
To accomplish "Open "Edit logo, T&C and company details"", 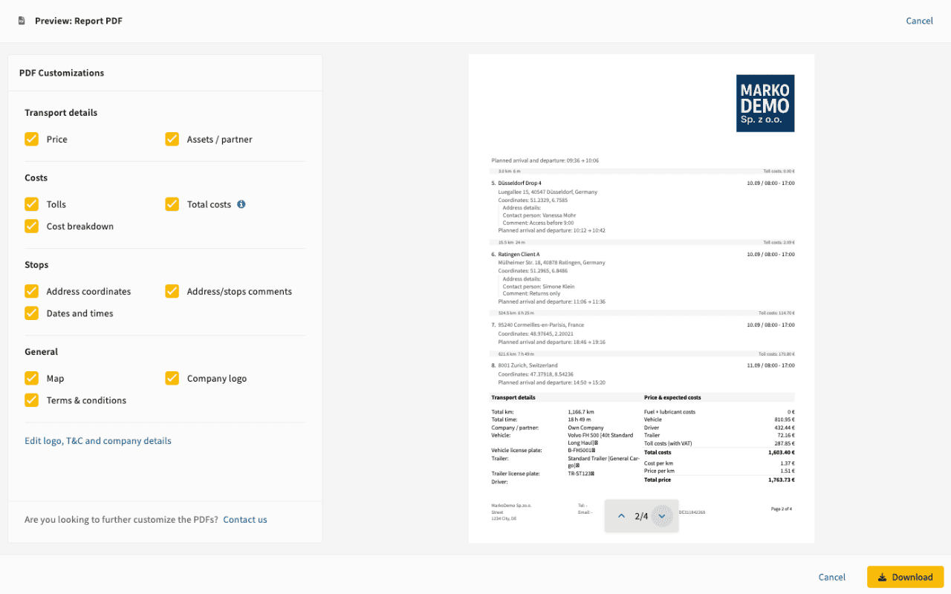I will tap(97, 440).
